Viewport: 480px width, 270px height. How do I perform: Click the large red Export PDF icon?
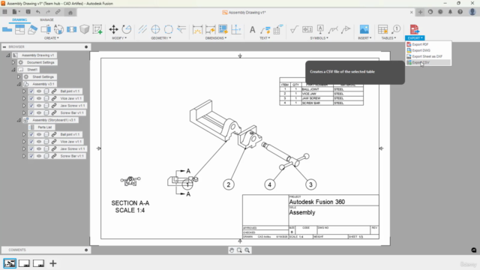tap(415, 29)
